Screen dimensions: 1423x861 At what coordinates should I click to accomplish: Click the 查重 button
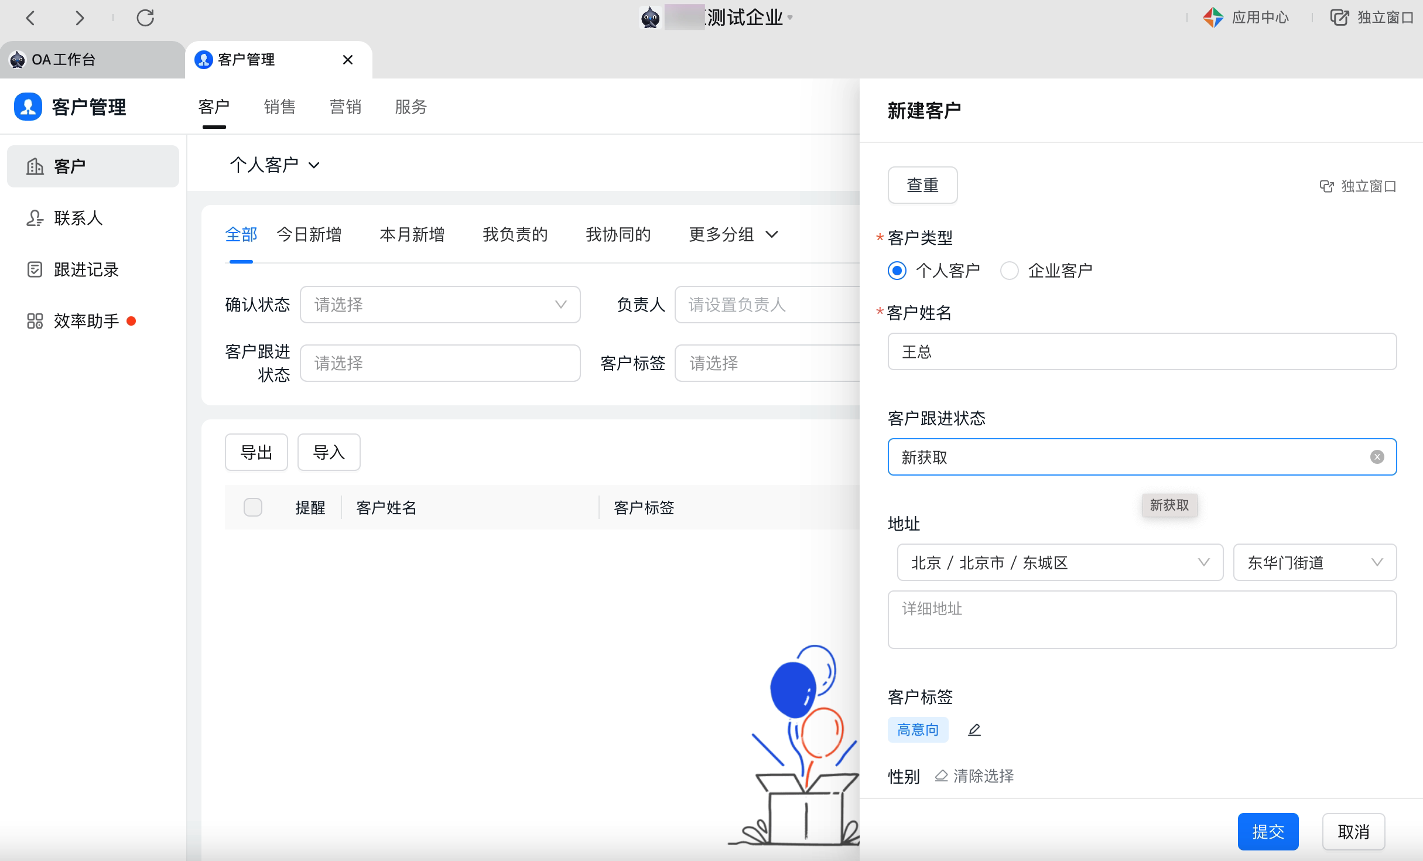click(922, 185)
